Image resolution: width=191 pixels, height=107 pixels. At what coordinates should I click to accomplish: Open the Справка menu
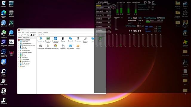point(45,32)
